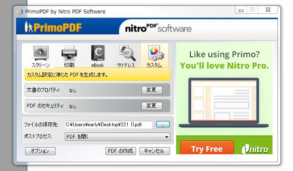The width and height of the screenshot is (293, 171).
Task: Click the laptop illustration in the ad
Action: pyautogui.click(x=224, y=102)
